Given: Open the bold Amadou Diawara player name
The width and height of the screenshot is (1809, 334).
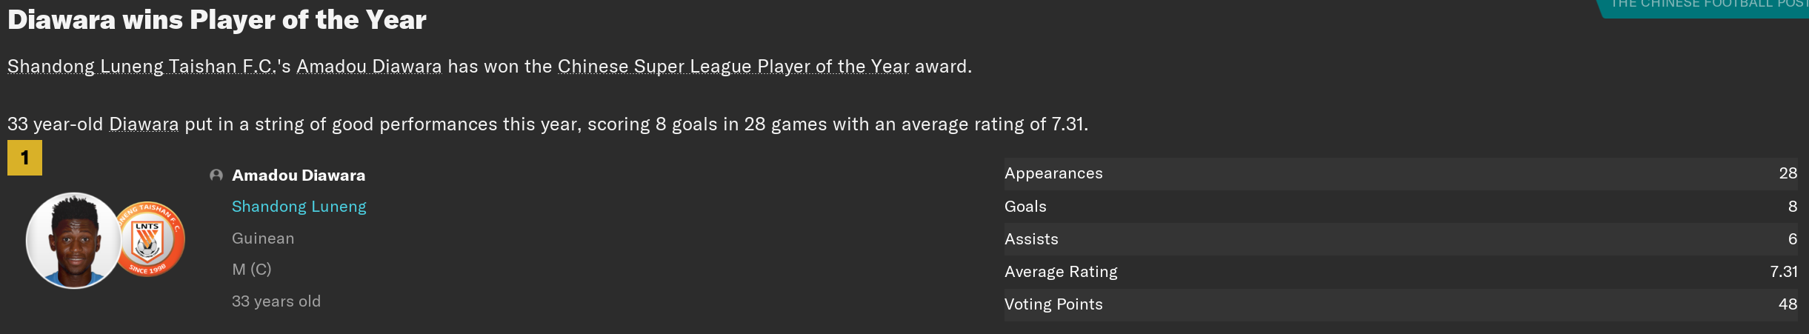Looking at the screenshot, I should coord(299,176).
